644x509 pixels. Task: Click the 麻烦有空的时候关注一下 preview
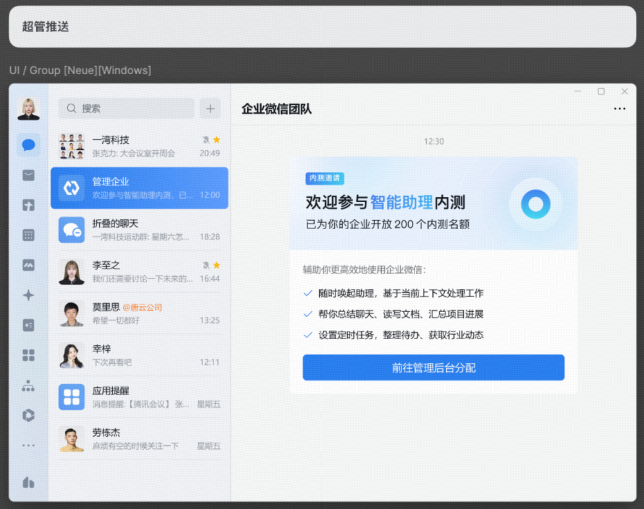[x=135, y=446]
